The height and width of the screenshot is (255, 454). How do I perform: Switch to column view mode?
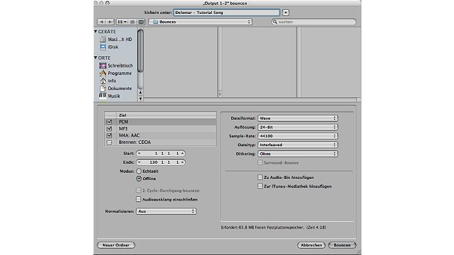click(x=141, y=22)
